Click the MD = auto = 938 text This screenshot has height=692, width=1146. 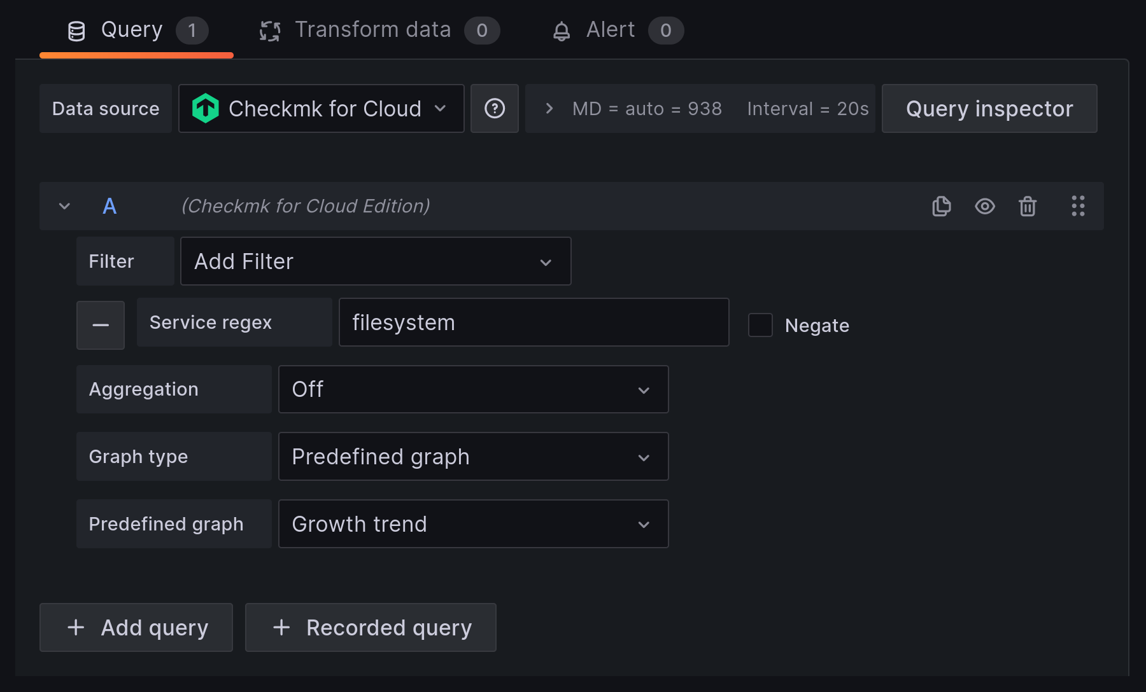[x=647, y=109]
